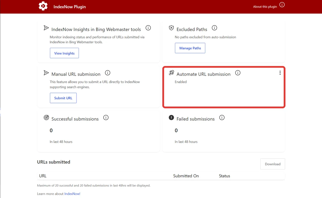Viewport: 322px width, 198px height.
Task: Show info for Manual URL submission
Action: tap(108, 73)
